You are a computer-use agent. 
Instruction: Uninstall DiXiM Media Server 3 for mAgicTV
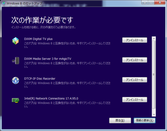tap(135, 60)
